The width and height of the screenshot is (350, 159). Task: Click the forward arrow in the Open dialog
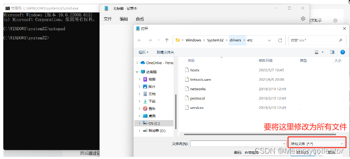(150, 40)
